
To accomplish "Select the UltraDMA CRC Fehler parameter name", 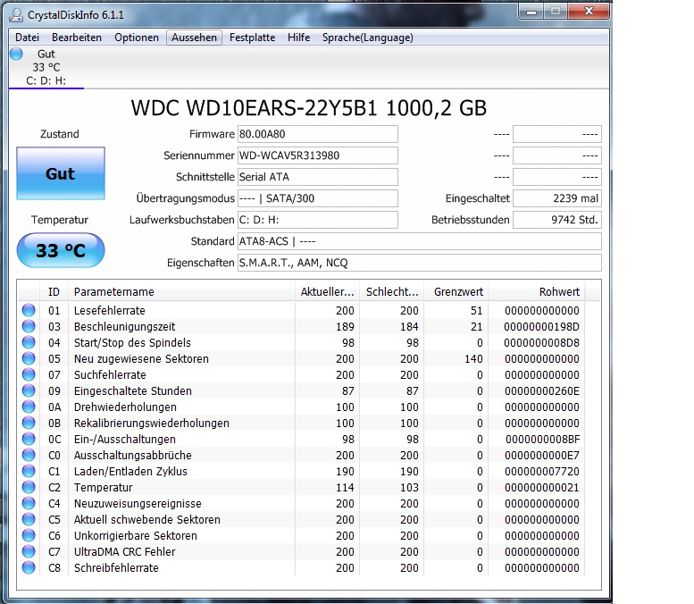I will coord(124,552).
